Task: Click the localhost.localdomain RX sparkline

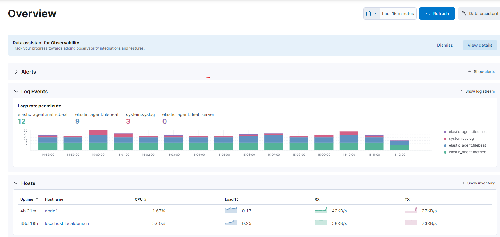Action: pos(321,222)
